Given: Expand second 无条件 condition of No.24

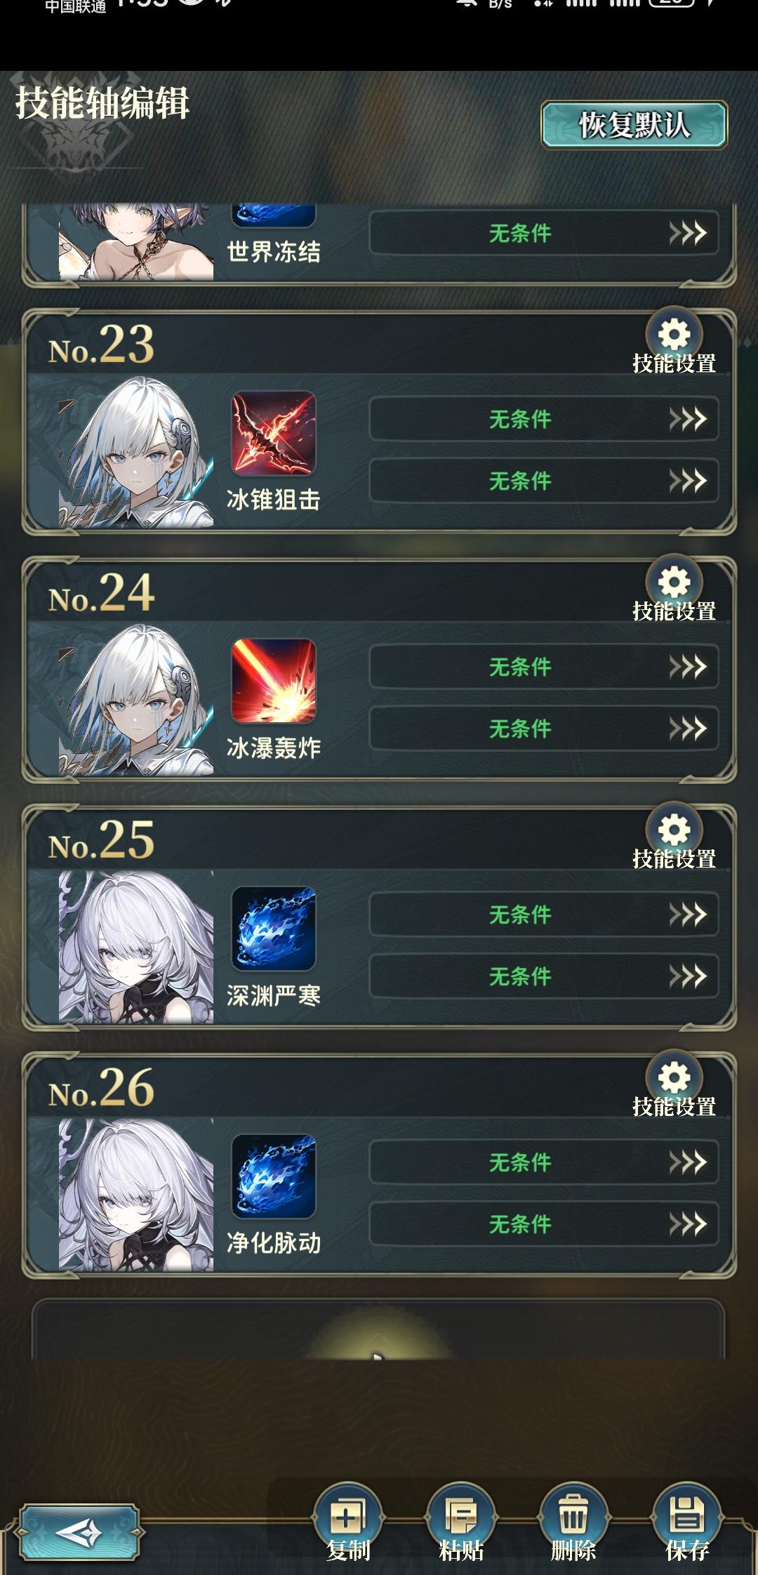Looking at the screenshot, I should [544, 729].
